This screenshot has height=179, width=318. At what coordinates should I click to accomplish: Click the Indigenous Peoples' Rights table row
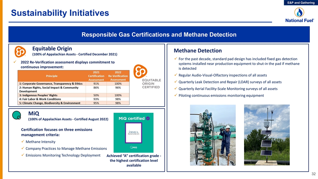[73, 95]
